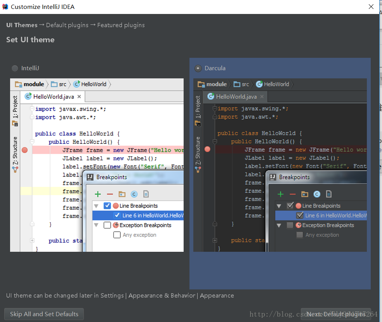Image resolution: width=382 pixels, height=322 pixels.
Task: Click the green add plus icon in Darcula preview
Action: (x=280, y=194)
